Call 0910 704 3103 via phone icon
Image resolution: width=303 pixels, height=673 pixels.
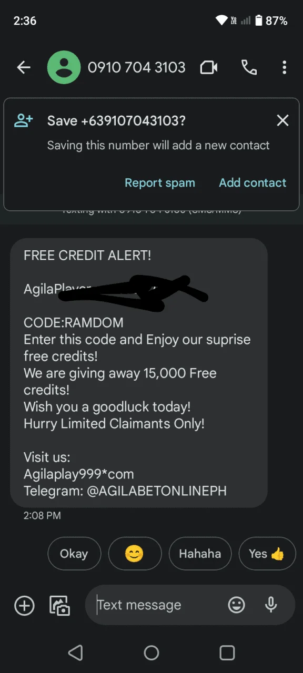pos(249,67)
